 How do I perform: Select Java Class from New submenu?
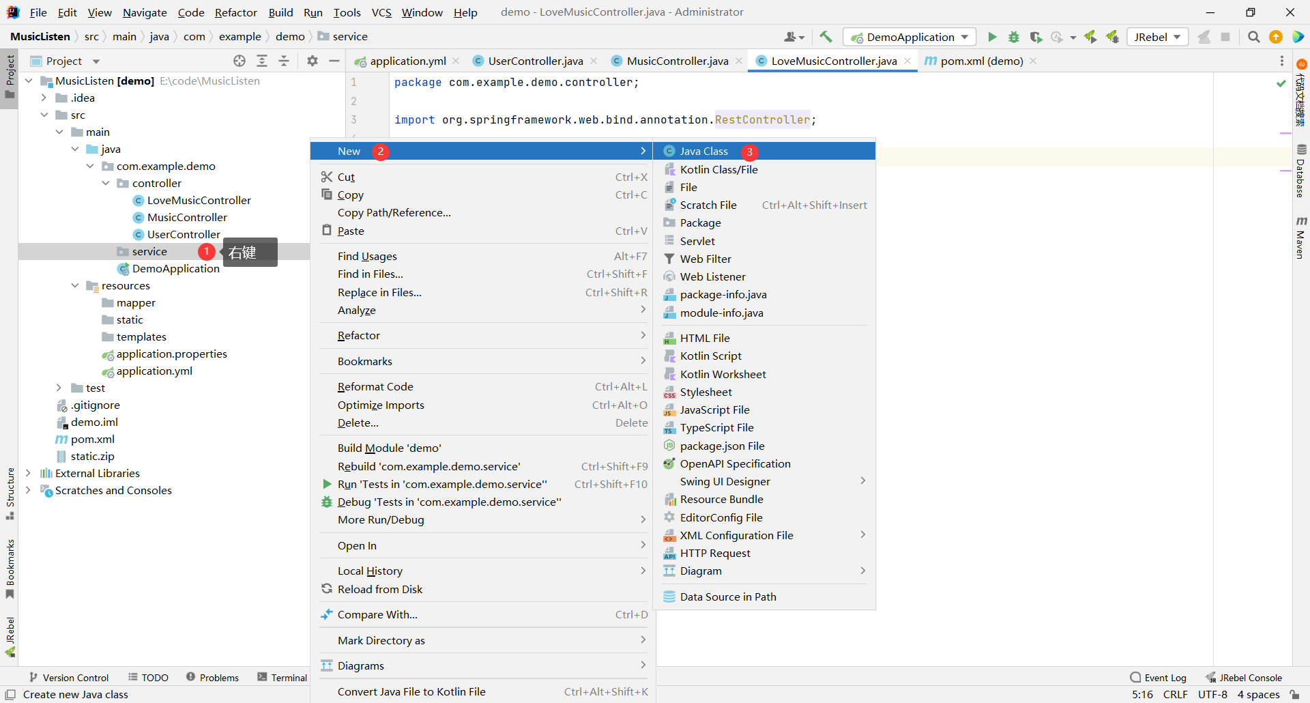point(703,152)
